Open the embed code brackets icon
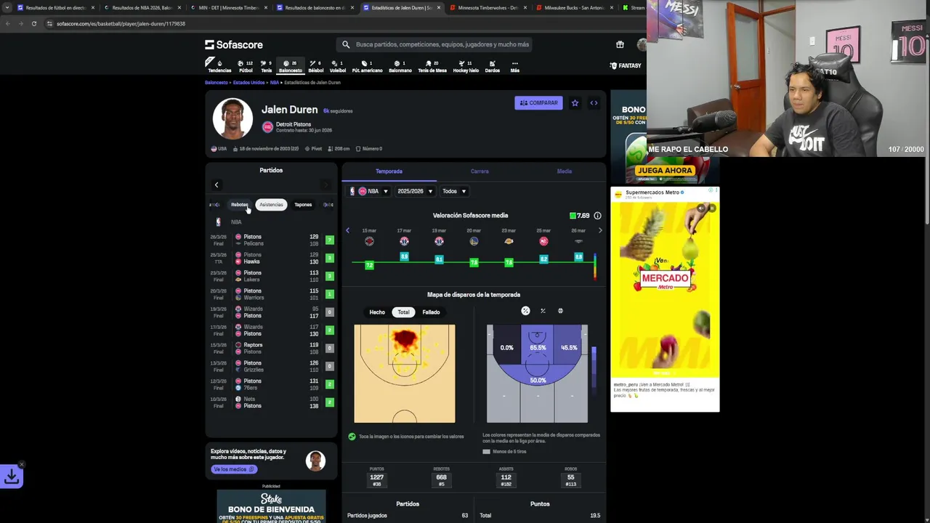 (x=594, y=103)
